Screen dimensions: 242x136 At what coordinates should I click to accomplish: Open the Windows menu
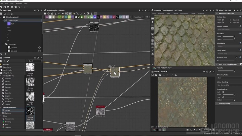click(19, 3)
